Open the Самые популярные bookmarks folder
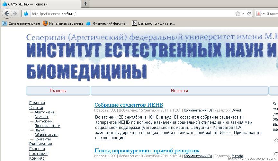The image size is (278, 161). click(21, 23)
